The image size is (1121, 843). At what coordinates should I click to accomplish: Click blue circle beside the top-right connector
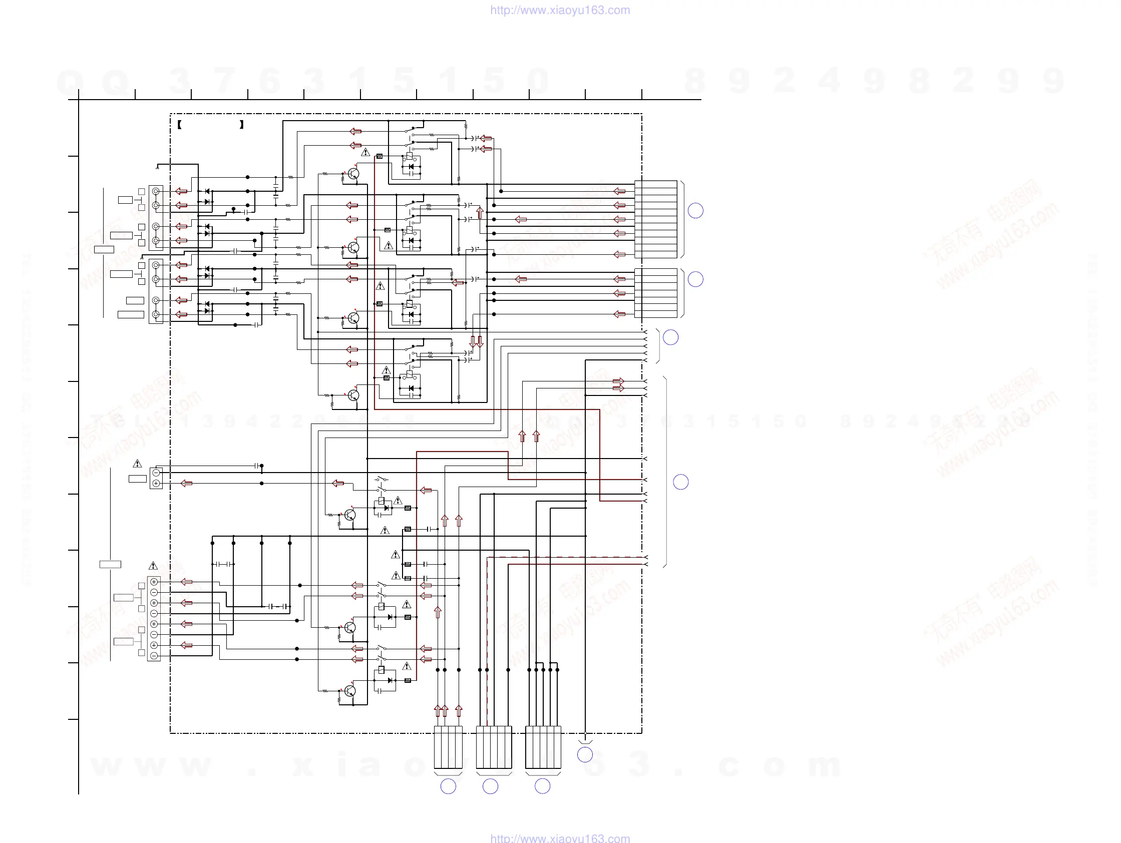(695, 211)
